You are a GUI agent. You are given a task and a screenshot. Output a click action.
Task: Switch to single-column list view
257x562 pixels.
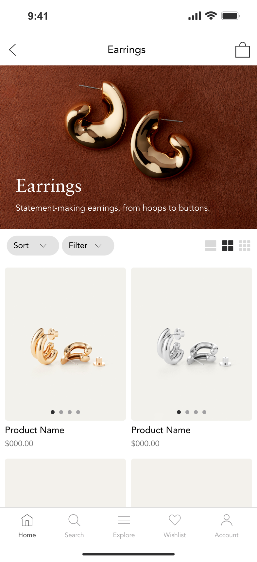click(211, 246)
